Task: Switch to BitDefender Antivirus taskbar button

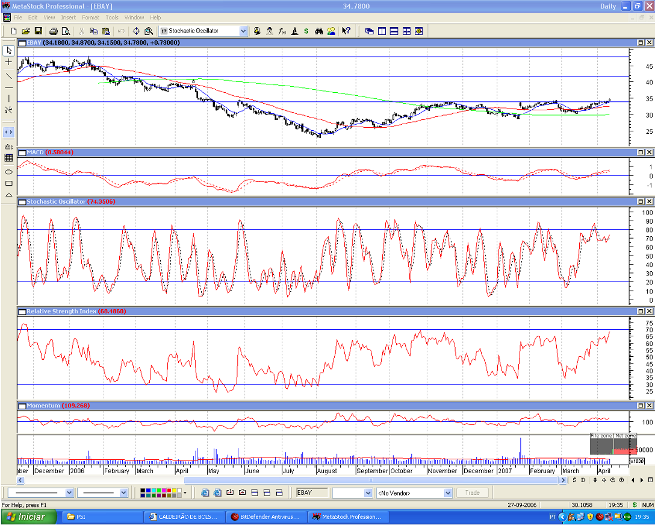Action: point(265,517)
